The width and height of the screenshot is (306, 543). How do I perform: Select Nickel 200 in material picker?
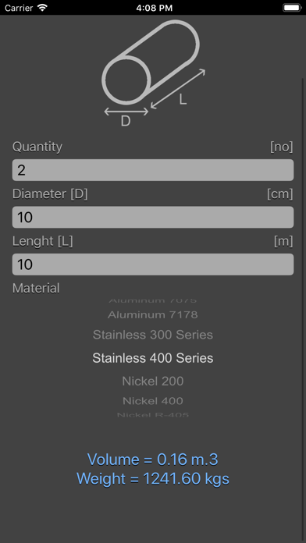[153, 382]
